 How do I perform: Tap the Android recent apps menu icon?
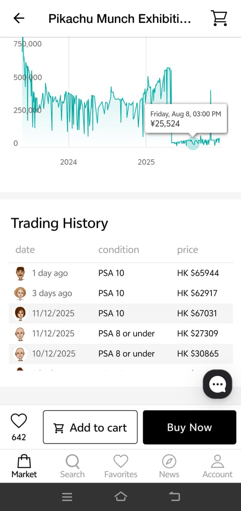pos(67,497)
